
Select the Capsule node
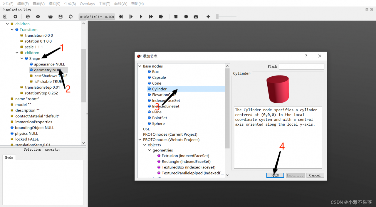(159, 78)
